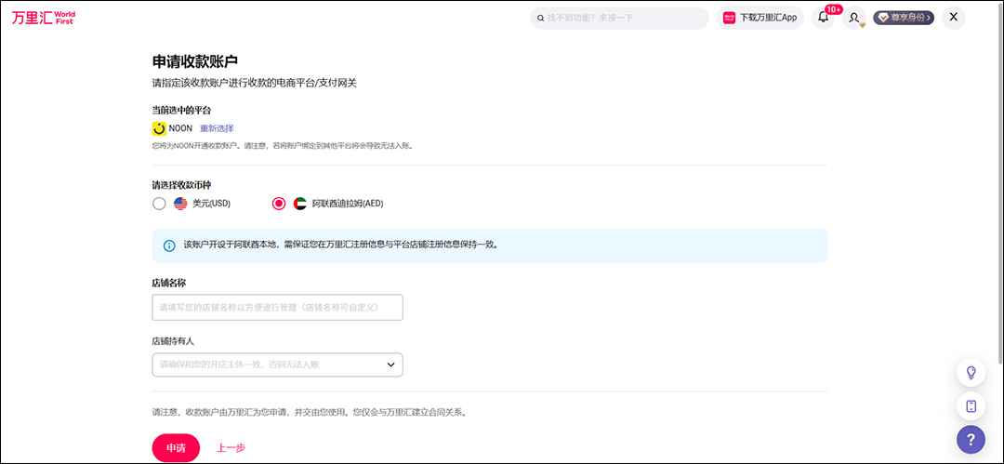The height and width of the screenshot is (464, 1004).
Task: Click the lightbulb tips icon
Action: 971,373
